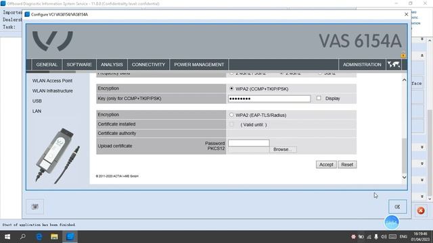Select the CONNECTIVITY tab
Screen dimensions: 433x243
click(x=148, y=65)
